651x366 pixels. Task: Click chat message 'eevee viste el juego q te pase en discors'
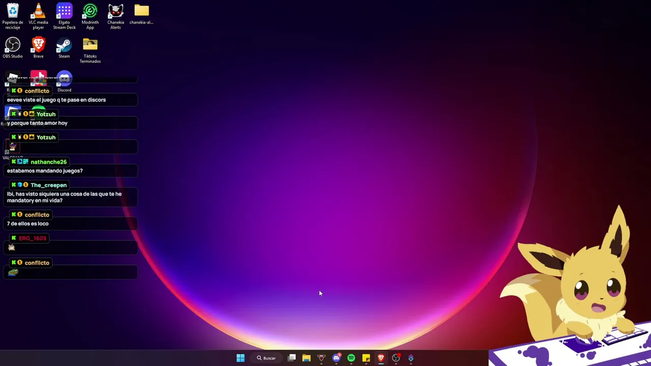[56, 100]
